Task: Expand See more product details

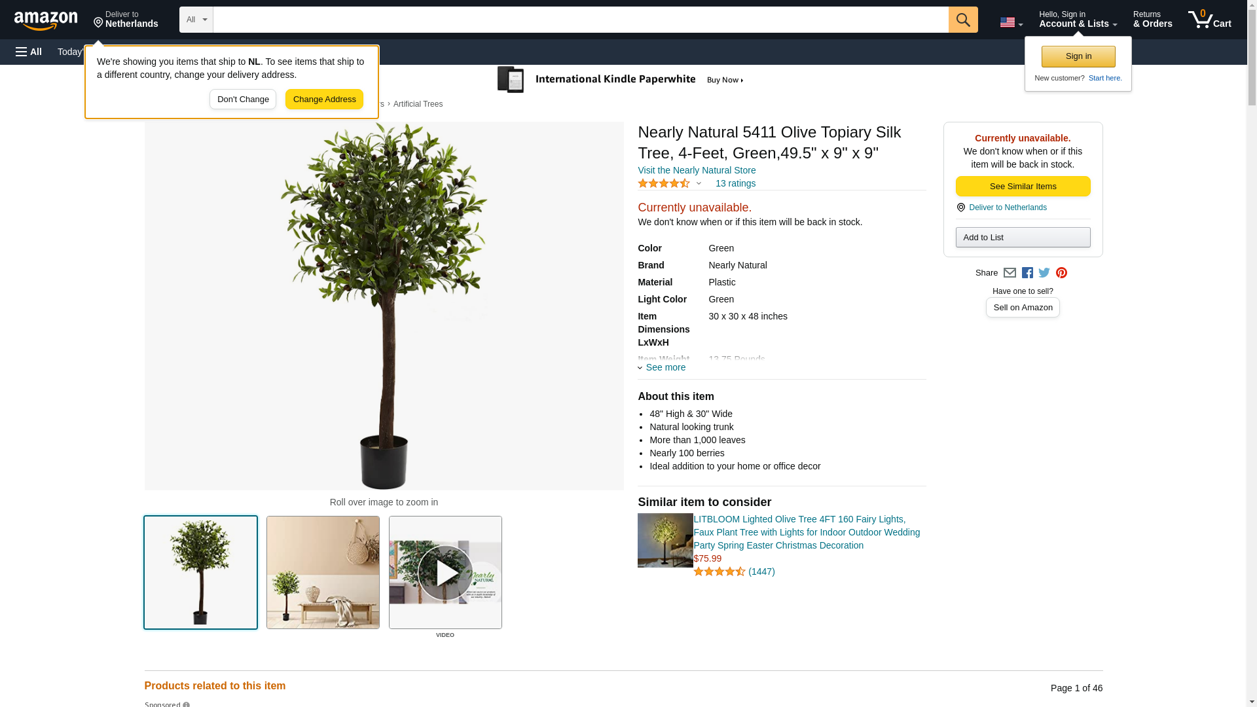Action: point(662,367)
